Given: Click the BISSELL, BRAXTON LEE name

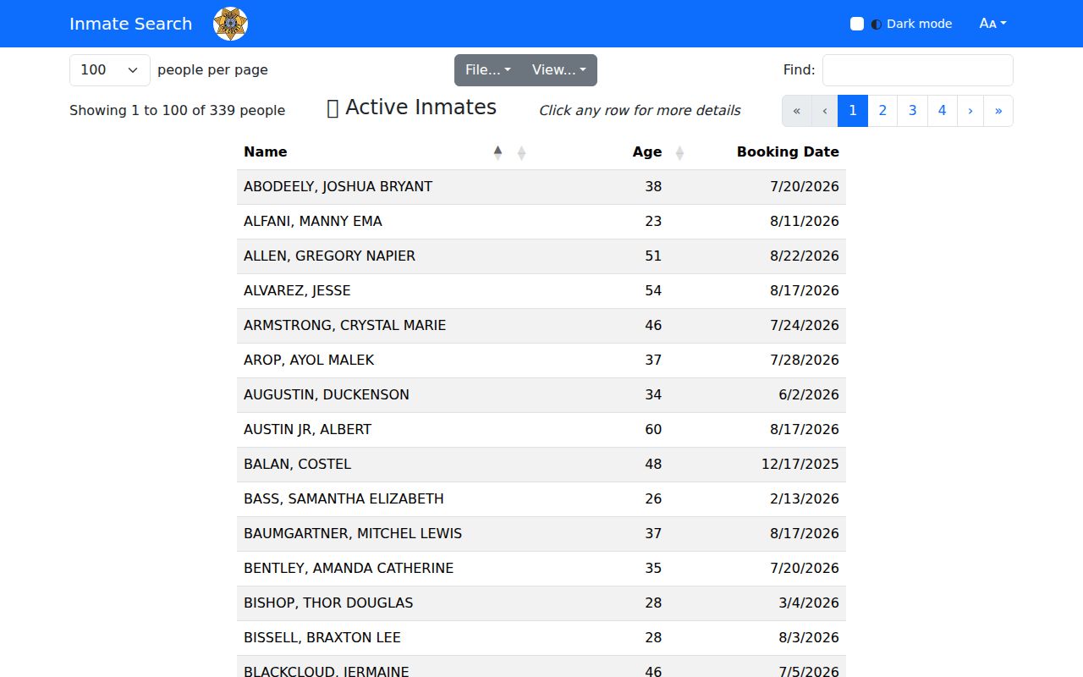Looking at the screenshot, I should (x=322, y=638).
